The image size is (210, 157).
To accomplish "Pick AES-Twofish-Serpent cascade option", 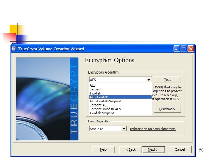I will (x=120, y=101).
